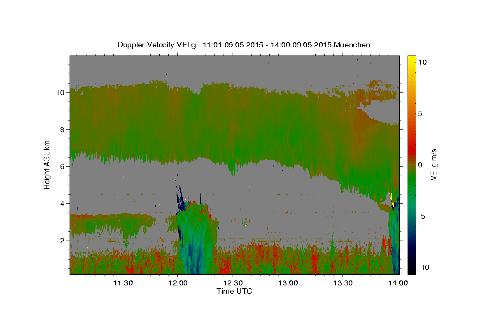The width and height of the screenshot is (494, 329).
Task: Click the colorbar value 5 label
Action: tap(420, 114)
